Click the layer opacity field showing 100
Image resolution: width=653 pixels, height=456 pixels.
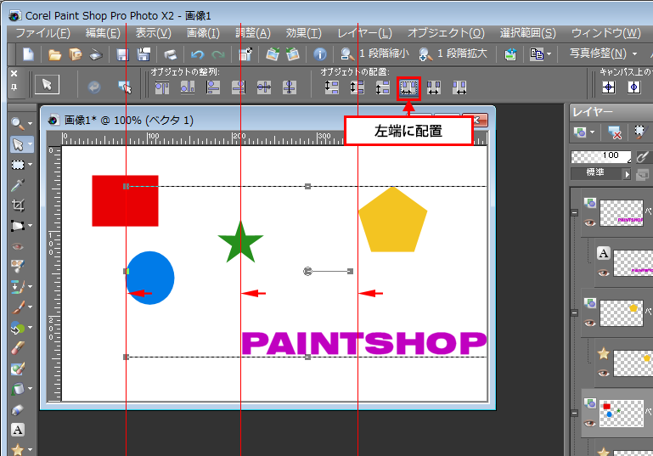601,156
